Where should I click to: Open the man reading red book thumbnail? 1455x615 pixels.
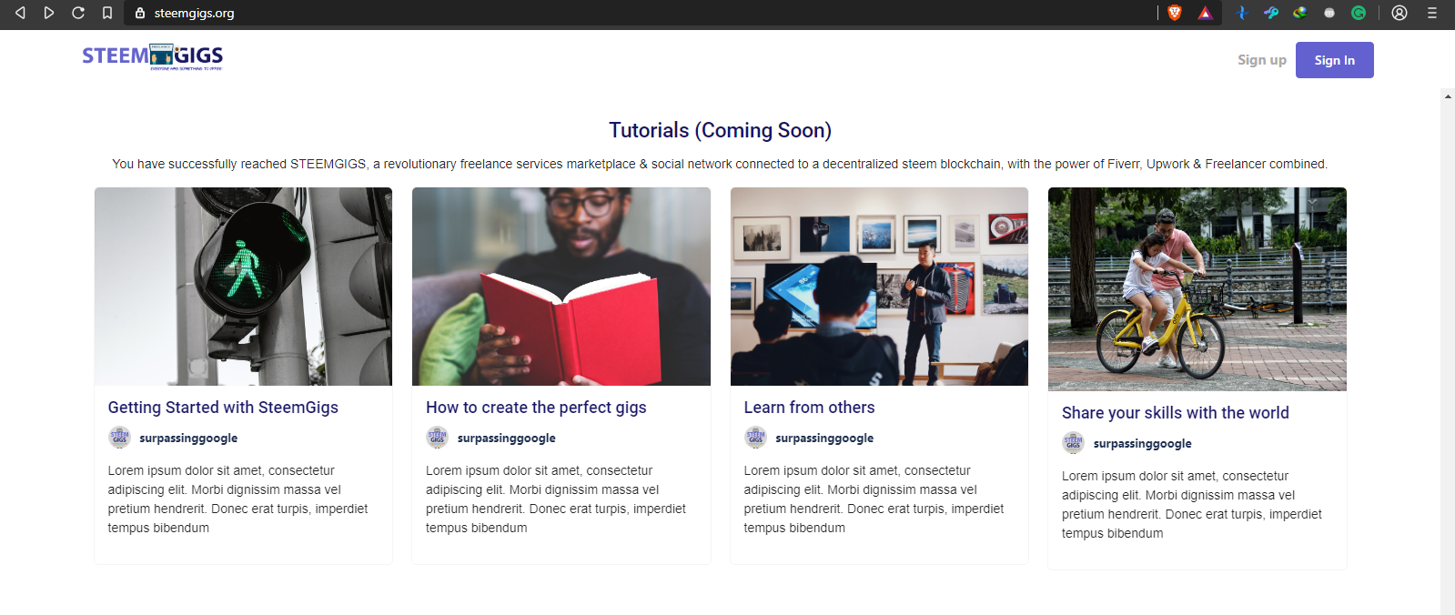(561, 287)
